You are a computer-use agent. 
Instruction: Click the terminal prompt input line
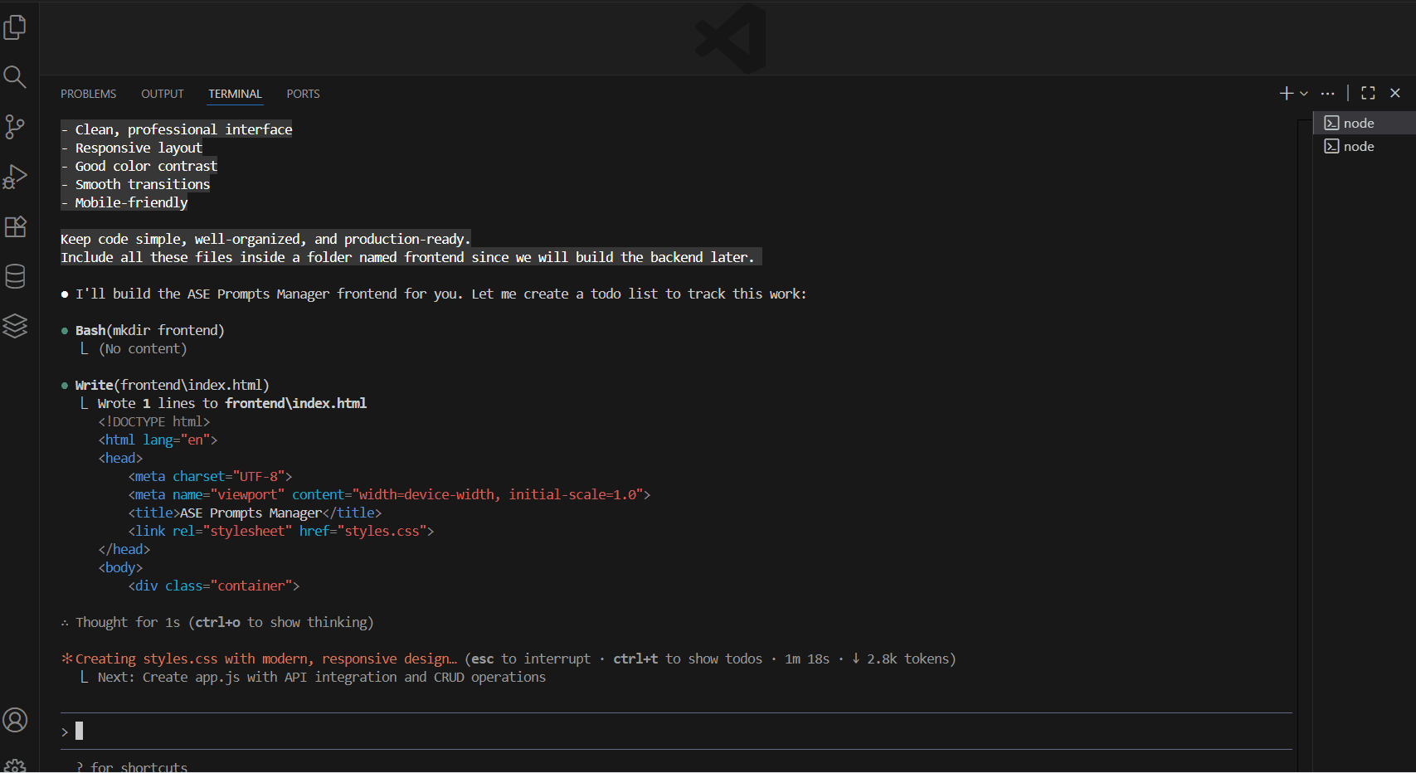point(664,731)
